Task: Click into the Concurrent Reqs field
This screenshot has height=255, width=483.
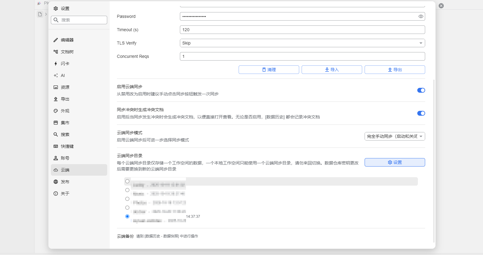Action: pyautogui.click(x=303, y=56)
